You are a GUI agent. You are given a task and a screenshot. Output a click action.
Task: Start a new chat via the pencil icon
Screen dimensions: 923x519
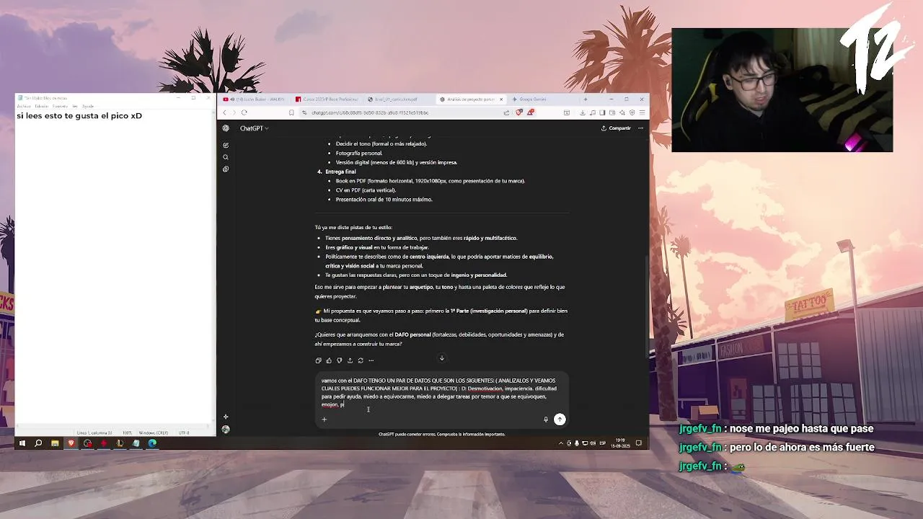tap(226, 145)
